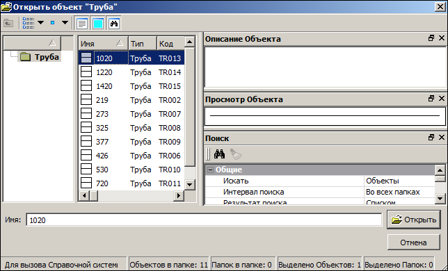Image resolution: width=448 pixels, height=271 pixels.
Task: Click the Открыть button
Action: coord(414,220)
